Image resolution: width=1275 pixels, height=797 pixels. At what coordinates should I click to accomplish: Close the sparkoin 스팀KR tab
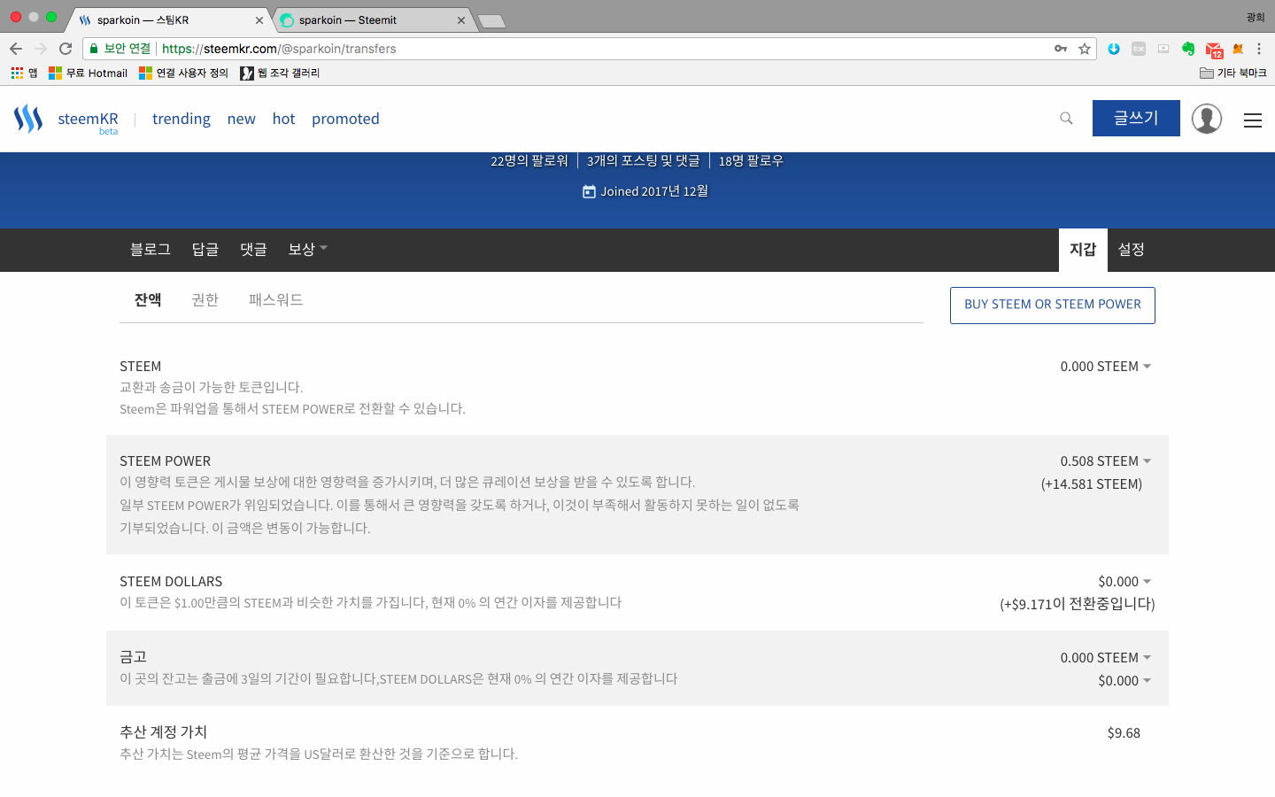tap(259, 19)
